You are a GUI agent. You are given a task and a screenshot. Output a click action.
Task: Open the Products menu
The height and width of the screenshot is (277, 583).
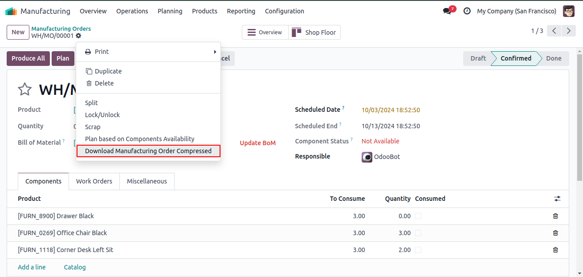[205, 11]
